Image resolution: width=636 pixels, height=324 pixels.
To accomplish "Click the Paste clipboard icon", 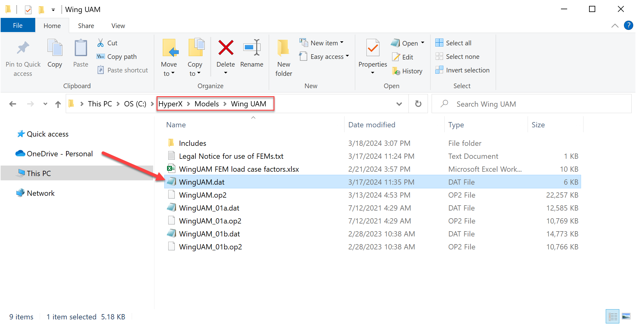I will 81,48.
